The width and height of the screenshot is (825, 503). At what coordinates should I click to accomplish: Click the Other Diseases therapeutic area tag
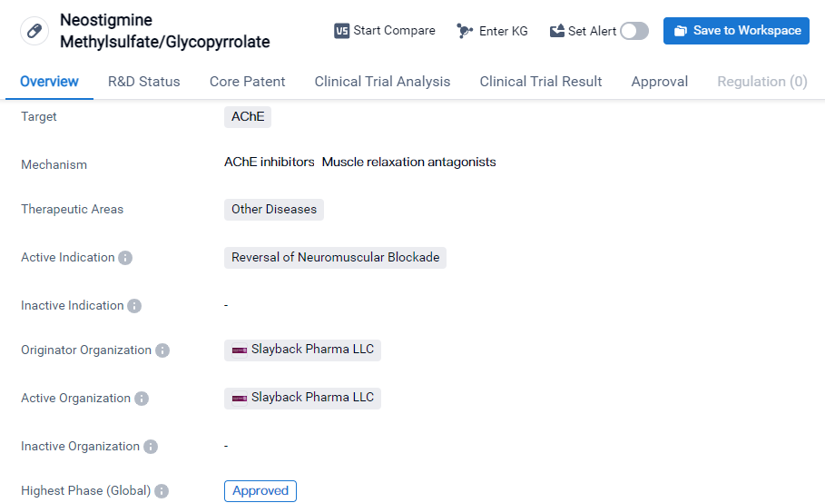pyautogui.click(x=273, y=210)
